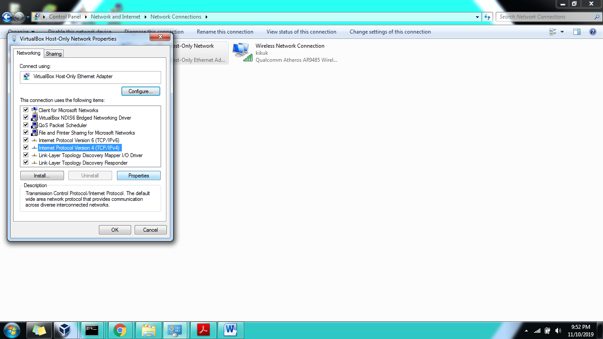Screen dimensions: 603x339
Task: Expand arrow after Network Connections breadcrumb
Action: 206,17
